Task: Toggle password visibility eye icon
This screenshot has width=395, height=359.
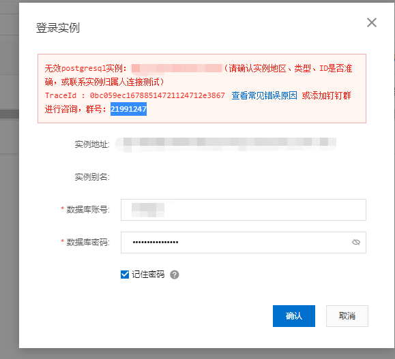Action: pyautogui.click(x=356, y=243)
